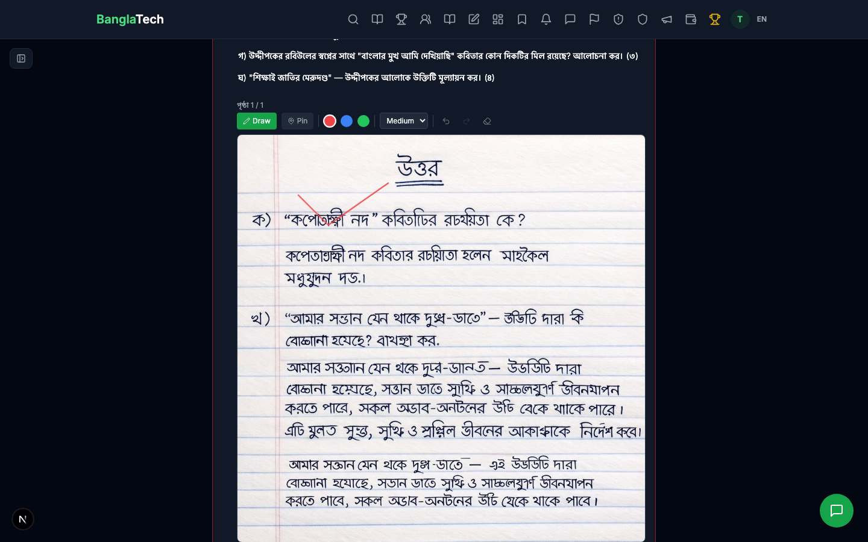Undo the last annotation stroke
Screen dimensions: 868x542
pyautogui.click(x=446, y=121)
